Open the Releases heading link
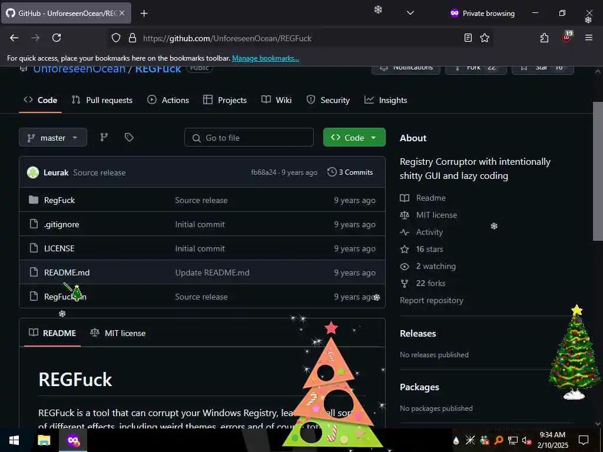The width and height of the screenshot is (603, 452). click(418, 333)
